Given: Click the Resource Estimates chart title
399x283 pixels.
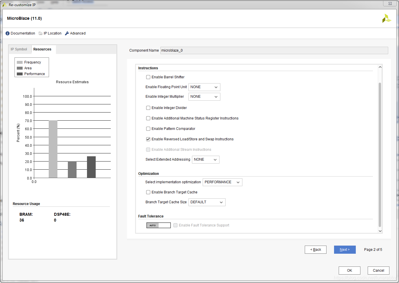Looking at the screenshot, I should [72, 82].
